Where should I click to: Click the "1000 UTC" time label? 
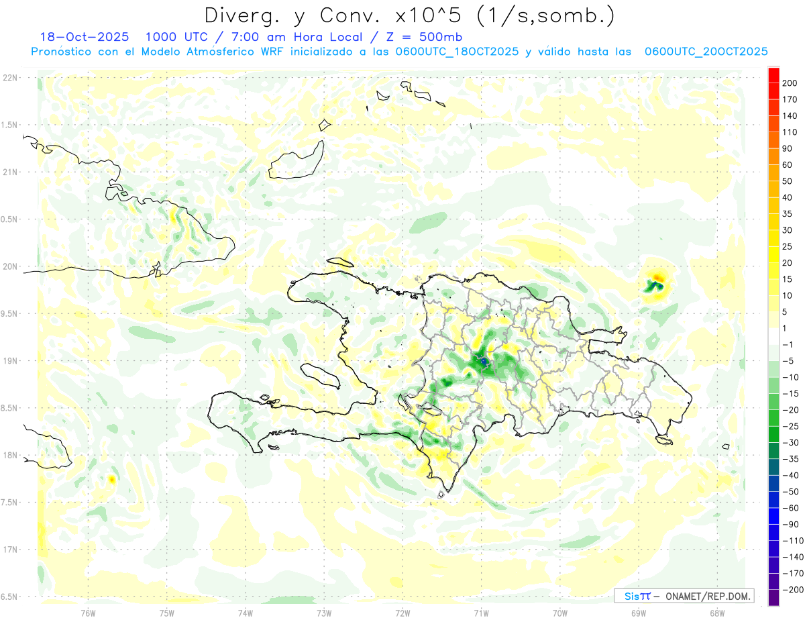pyautogui.click(x=177, y=37)
